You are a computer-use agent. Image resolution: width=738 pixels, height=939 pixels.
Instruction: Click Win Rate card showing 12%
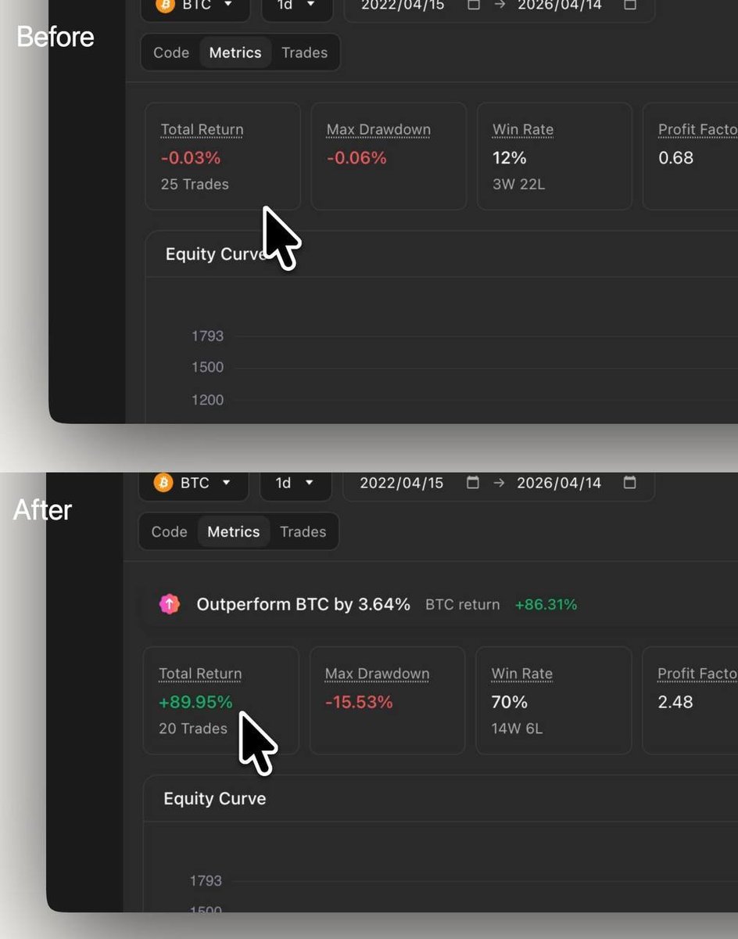coord(554,156)
